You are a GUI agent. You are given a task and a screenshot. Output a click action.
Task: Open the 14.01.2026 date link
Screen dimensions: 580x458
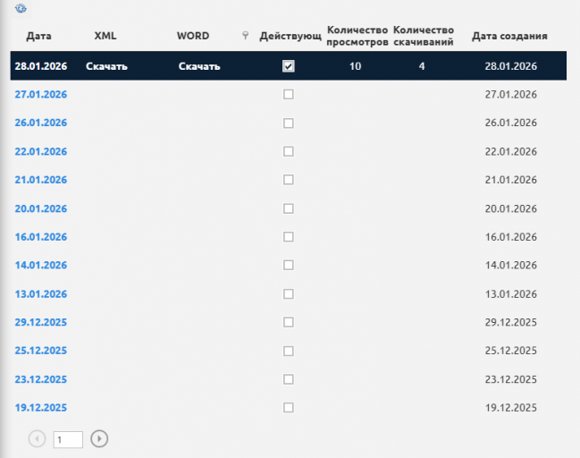[x=41, y=265]
